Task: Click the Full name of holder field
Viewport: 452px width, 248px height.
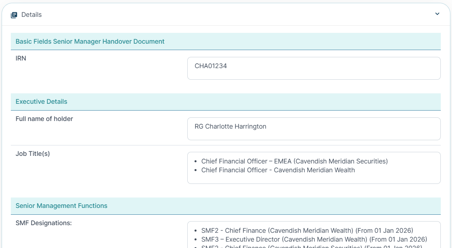Action: [x=314, y=129]
